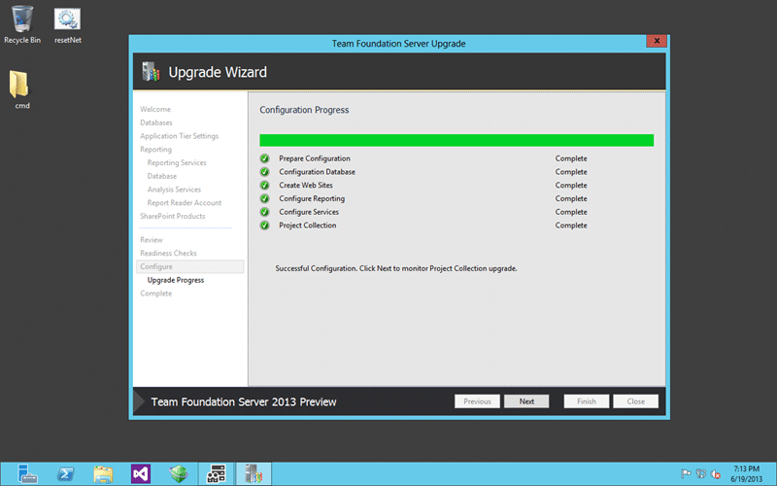The image size is (777, 486).
Task: Select the Database sub-step under Reporting
Action: [x=161, y=176]
